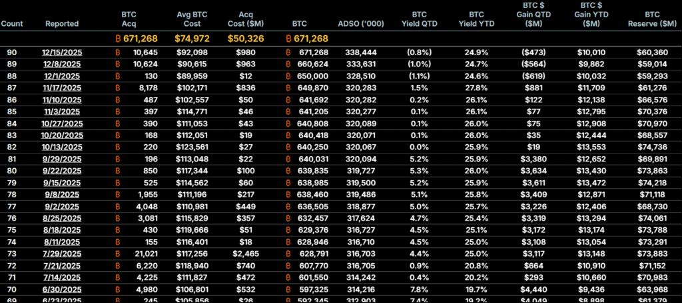Open the 6/30/2025 reported date link
Image resolution: width=682 pixels, height=303 pixels.
click(62, 288)
